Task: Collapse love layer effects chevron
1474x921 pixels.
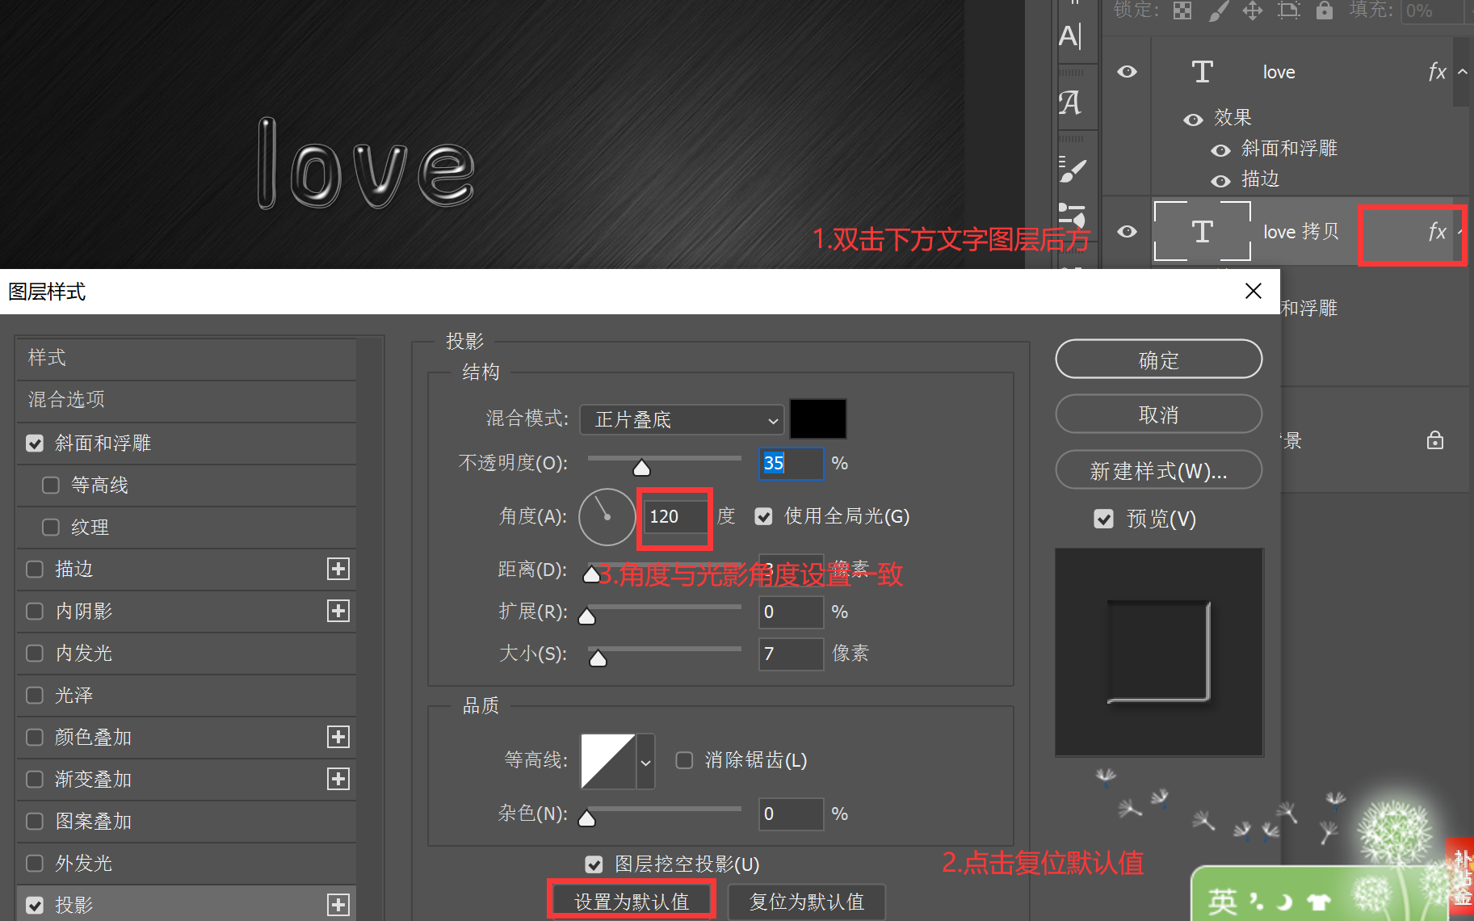Action: (1463, 72)
